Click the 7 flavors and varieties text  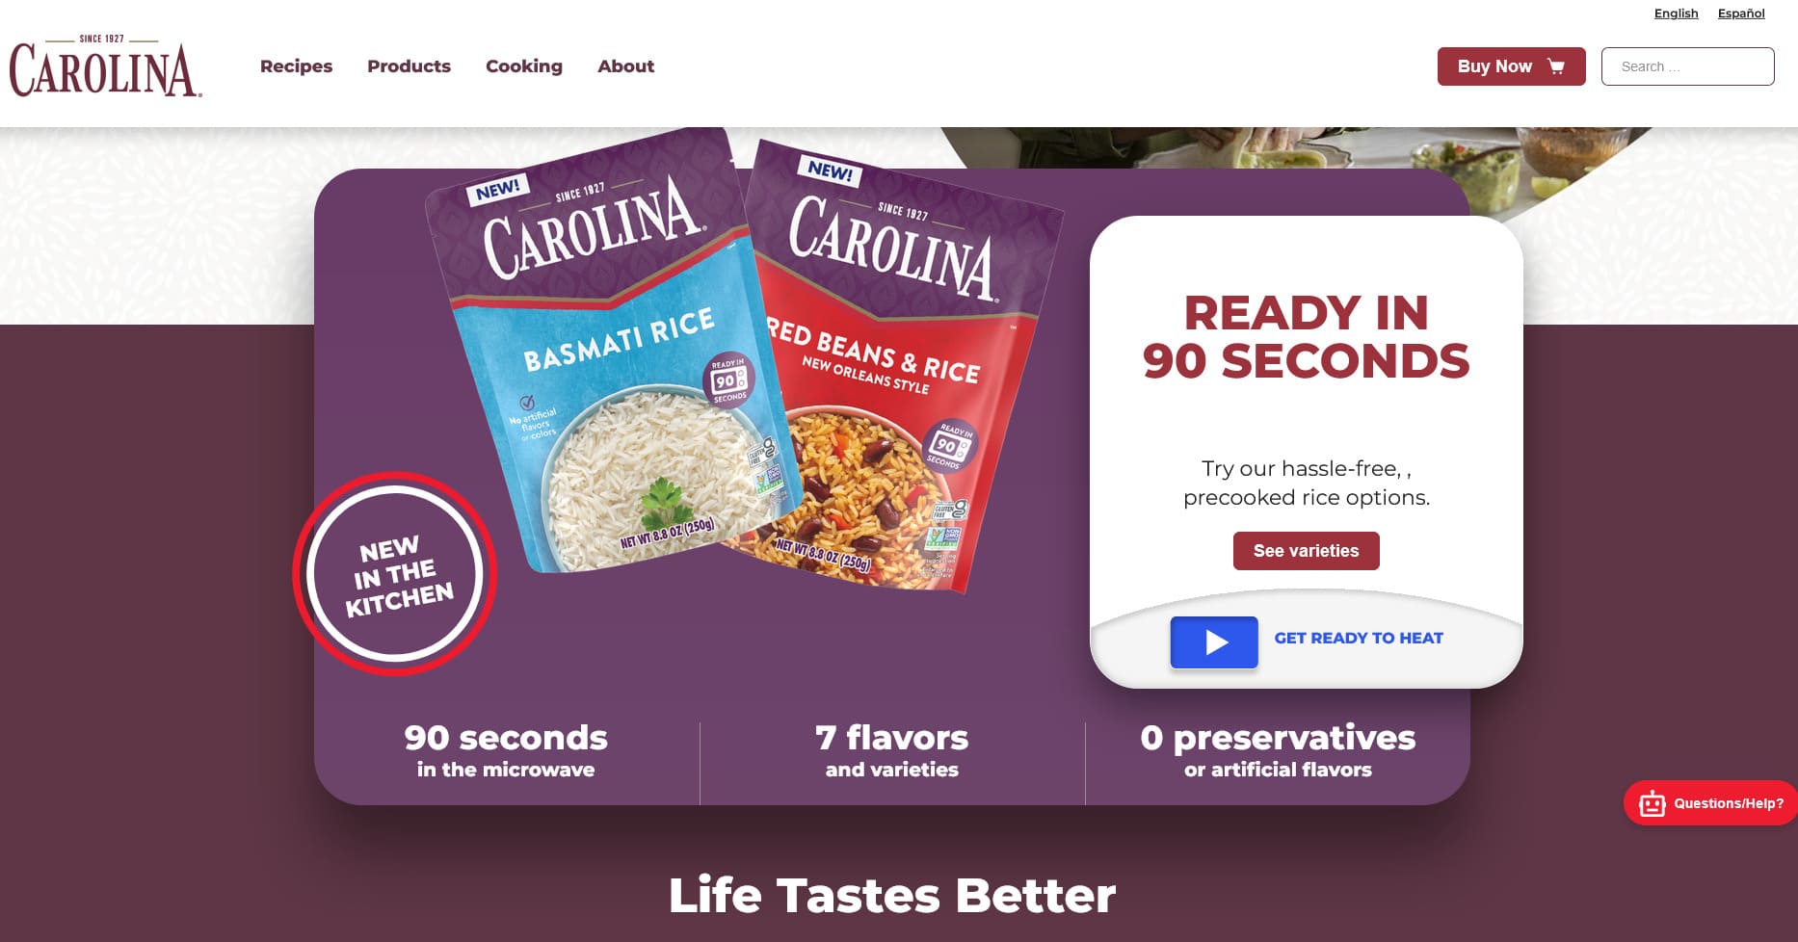click(x=892, y=750)
